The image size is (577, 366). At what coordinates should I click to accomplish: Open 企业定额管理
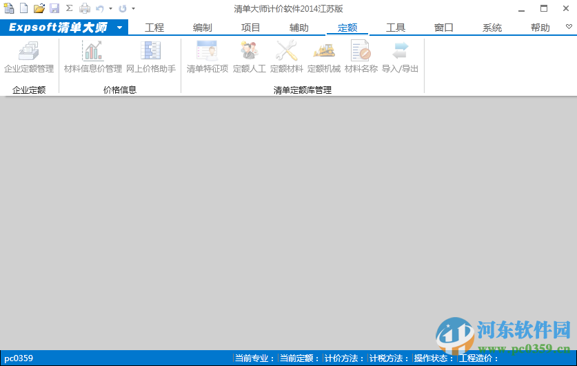click(29, 57)
